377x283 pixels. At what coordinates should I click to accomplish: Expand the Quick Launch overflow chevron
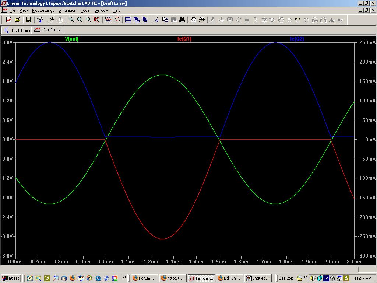click(124, 277)
